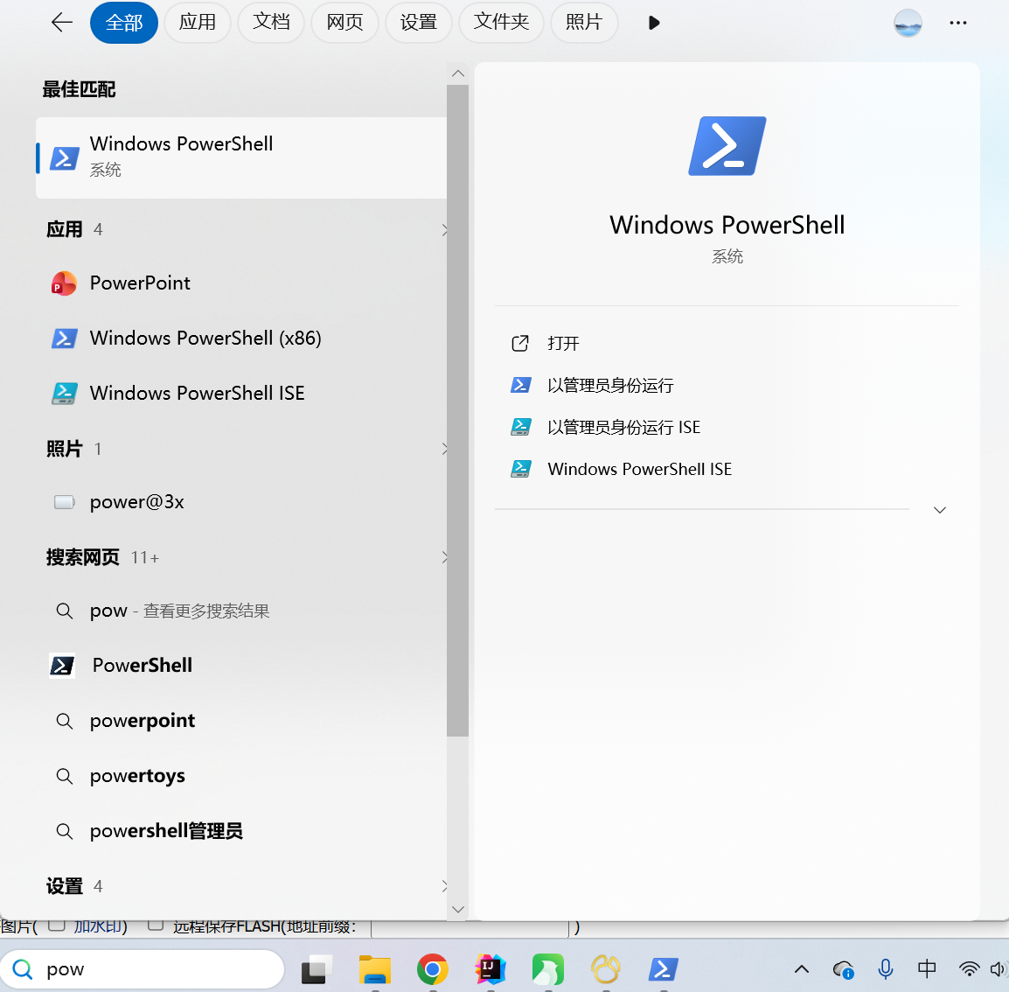Switch to the 应用 filter tab
The width and height of the screenshot is (1009, 992).
pos(198,23)
